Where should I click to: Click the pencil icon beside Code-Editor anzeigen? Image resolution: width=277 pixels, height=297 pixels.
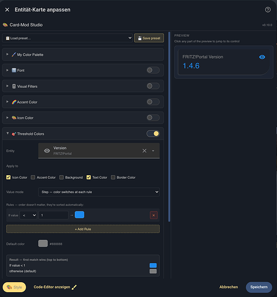pos(74,287)
